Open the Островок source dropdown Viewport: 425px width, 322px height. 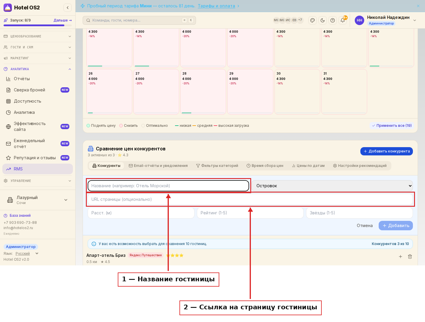click(x=332, y=186)
